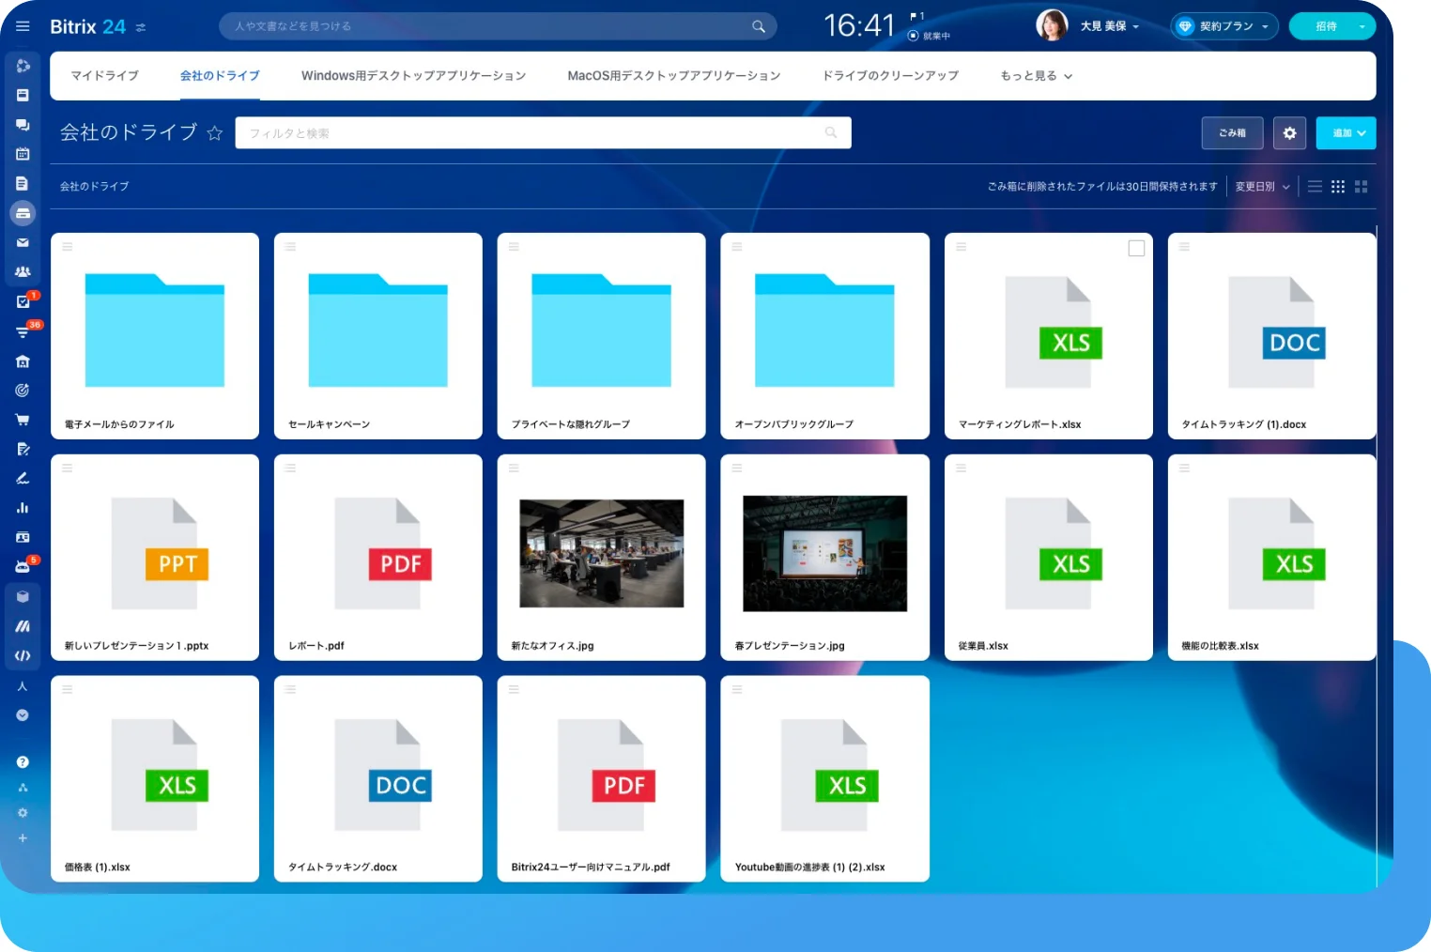Switch to list view layout
The width and height of the screenshot is (1431, 952).
pyautogui.click(x=1315, y=187)
